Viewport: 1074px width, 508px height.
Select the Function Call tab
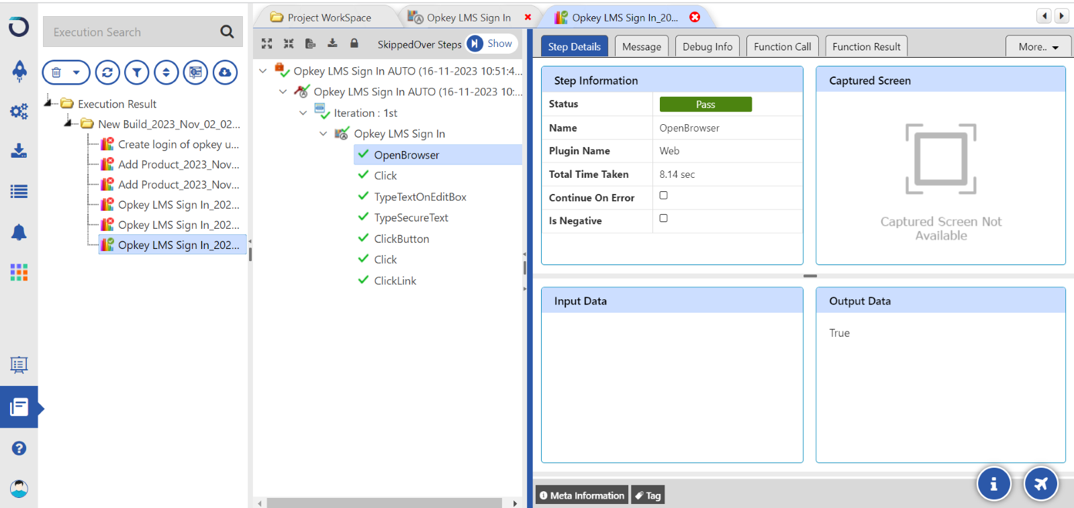click(782, 46)
